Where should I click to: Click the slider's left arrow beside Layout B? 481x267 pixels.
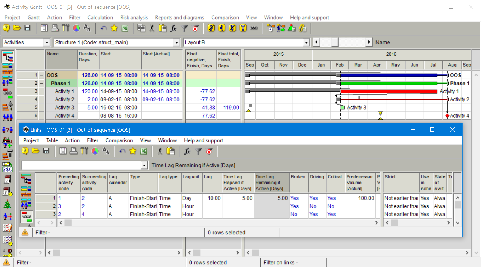point(316,42)
